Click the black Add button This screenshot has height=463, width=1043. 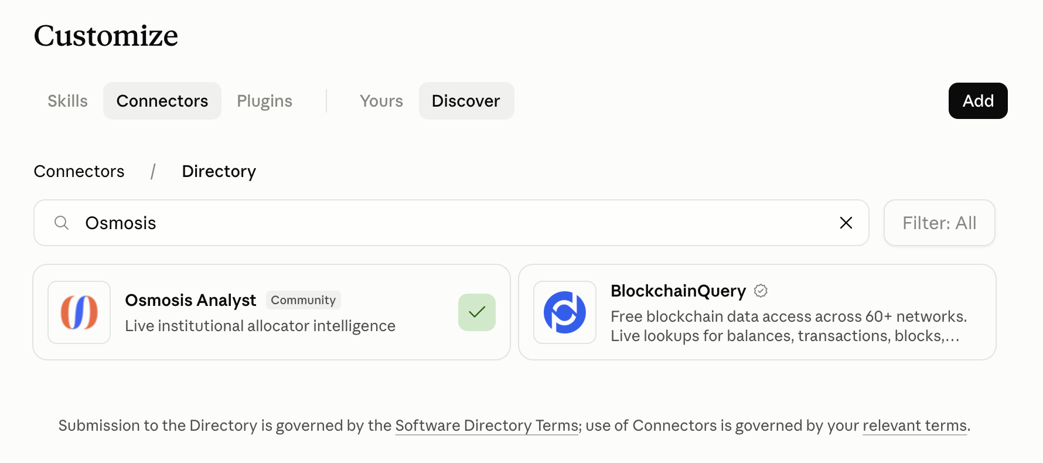(978, 101)
